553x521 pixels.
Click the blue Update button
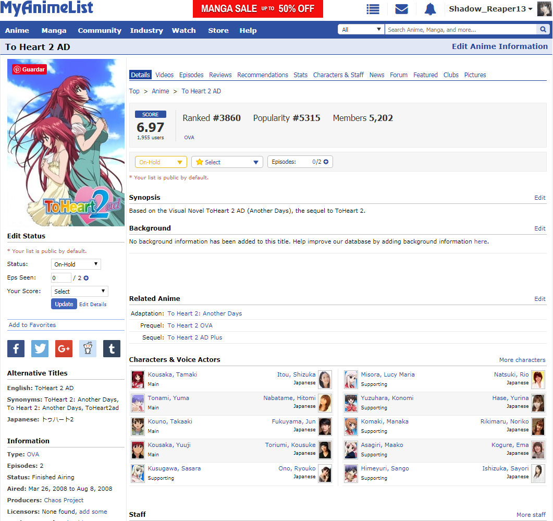click(64, 304)
